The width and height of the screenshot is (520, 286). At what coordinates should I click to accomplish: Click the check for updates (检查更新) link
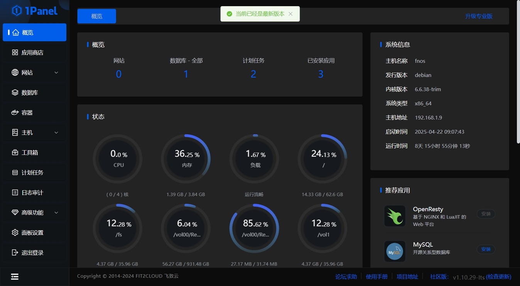[x=498, y=277]
